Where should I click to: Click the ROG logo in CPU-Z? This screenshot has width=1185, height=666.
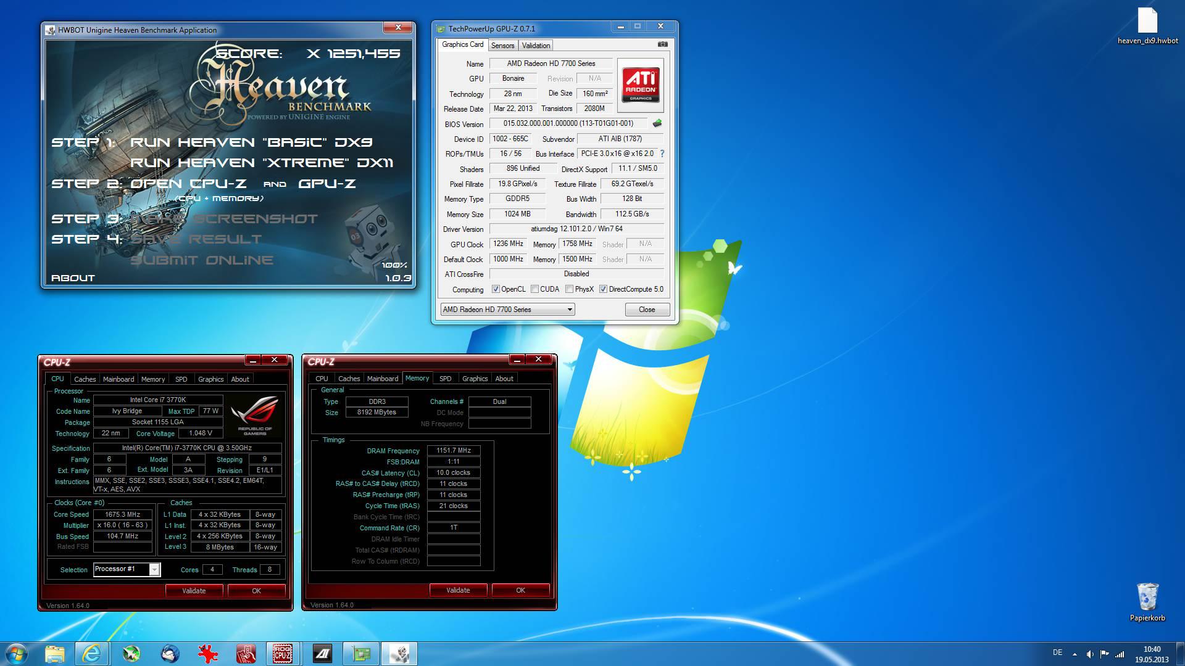(x=254, y=416)
